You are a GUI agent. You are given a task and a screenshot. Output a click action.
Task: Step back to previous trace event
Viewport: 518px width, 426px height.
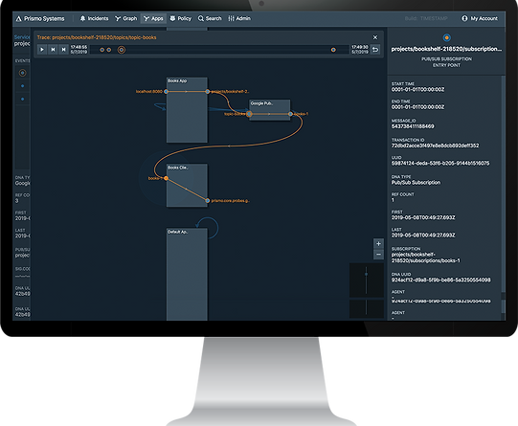point(53,50)
